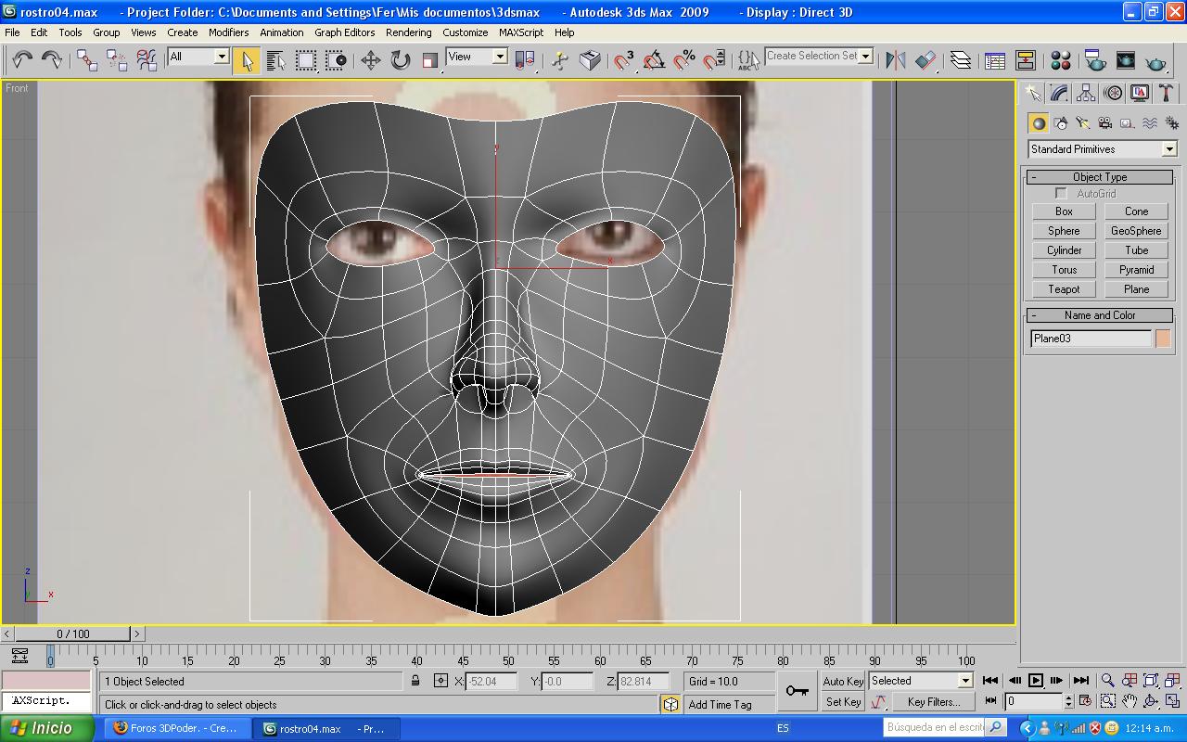Open the Modifiers menu
Screen dimensions: 1187x742
pyautogui.click(x=228, y=32)
